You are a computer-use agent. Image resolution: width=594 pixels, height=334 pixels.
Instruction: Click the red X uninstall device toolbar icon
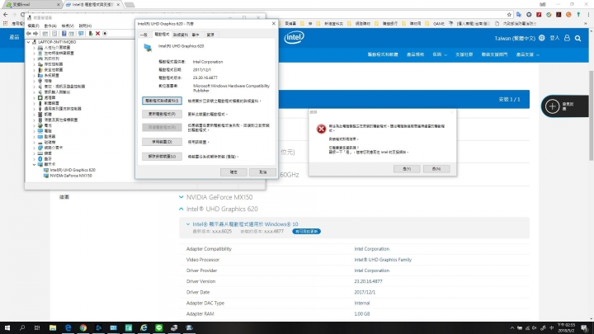pyautogui.click(x=97, y=34)
